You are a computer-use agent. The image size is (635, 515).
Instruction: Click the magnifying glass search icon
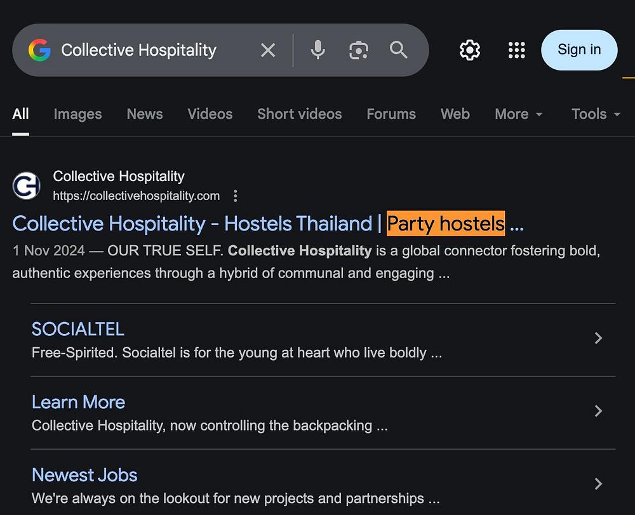tap(399, 50)
